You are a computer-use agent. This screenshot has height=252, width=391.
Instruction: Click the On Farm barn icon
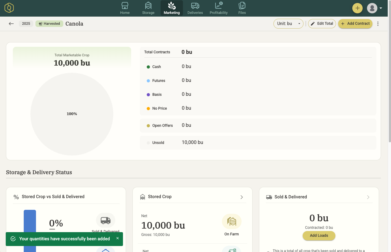click(x=232, y=222)
